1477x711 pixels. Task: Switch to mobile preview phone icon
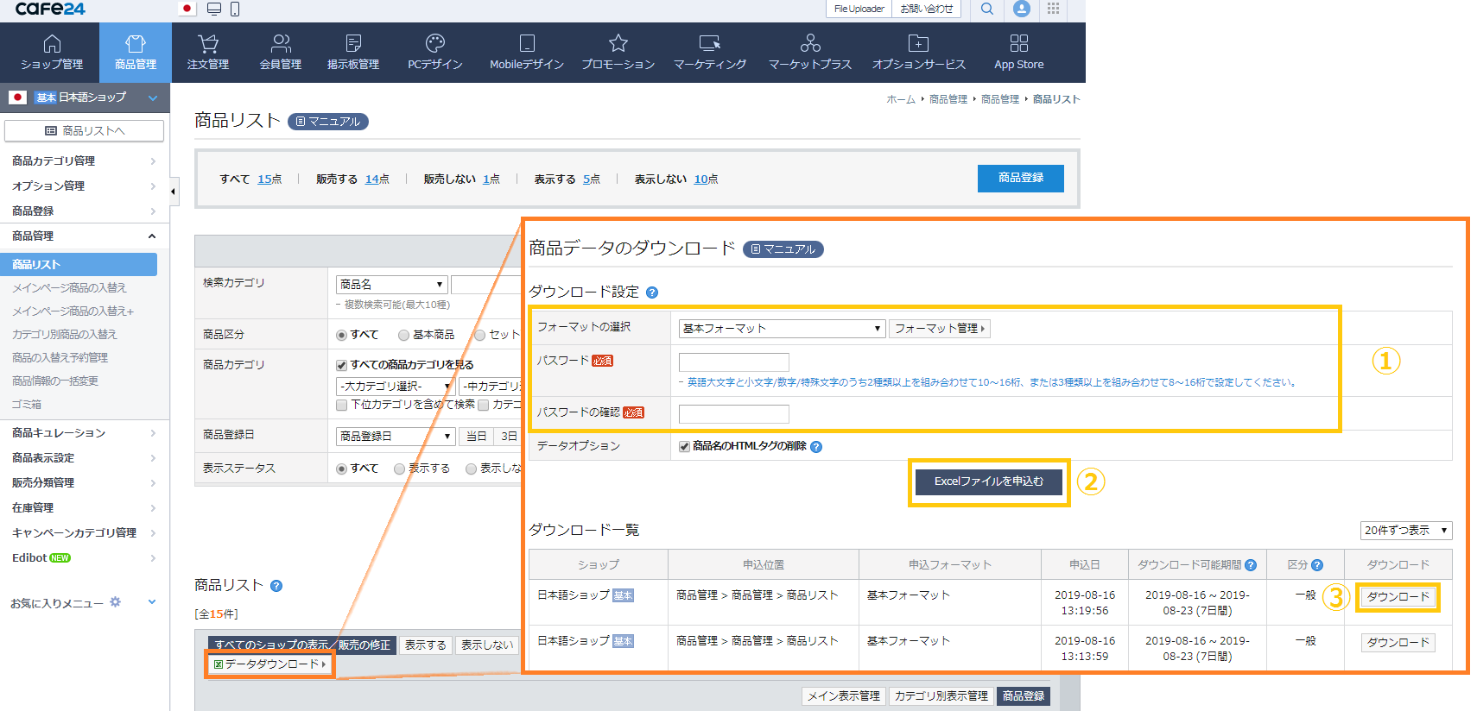click(235, 9)
